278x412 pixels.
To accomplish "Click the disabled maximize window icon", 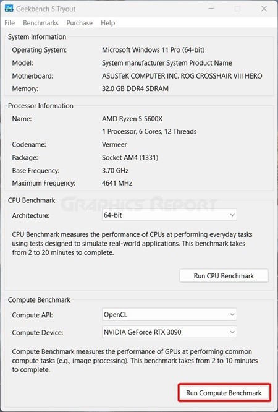I will pos(238,9).
